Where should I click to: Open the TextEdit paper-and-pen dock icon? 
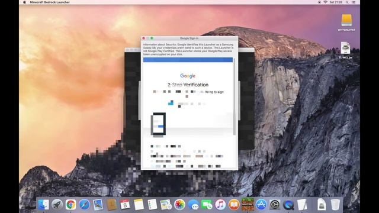coord(302,205)
